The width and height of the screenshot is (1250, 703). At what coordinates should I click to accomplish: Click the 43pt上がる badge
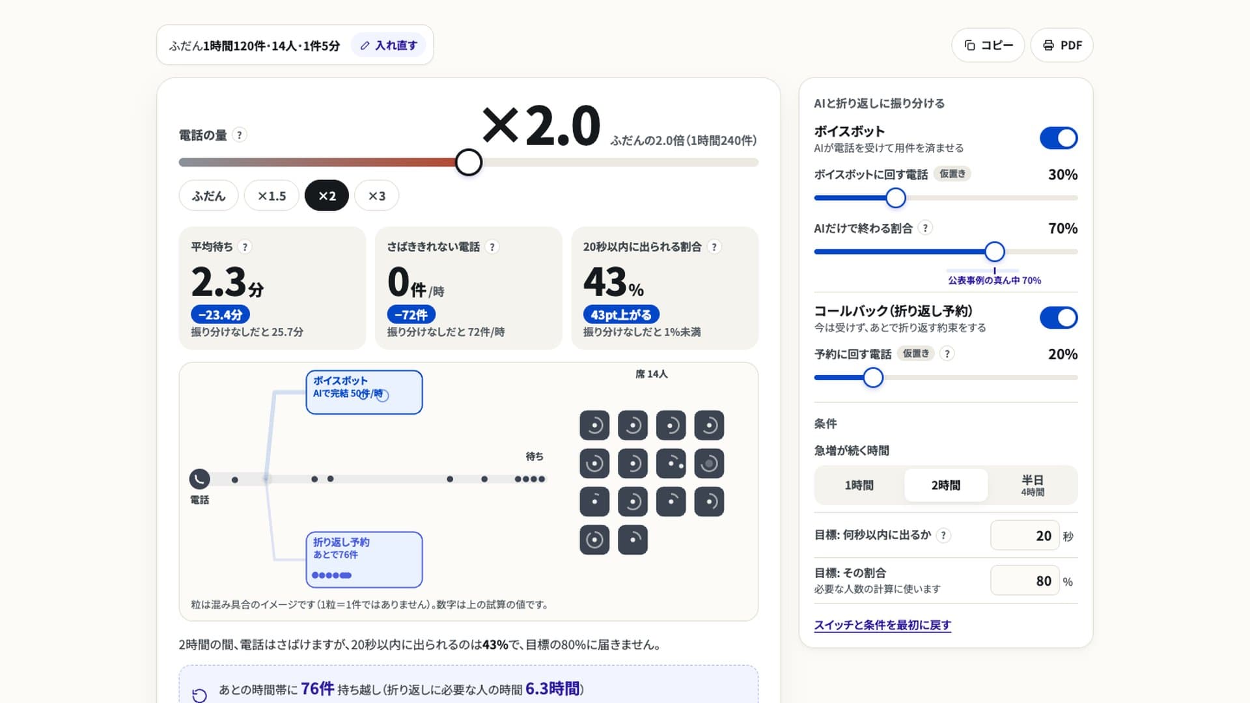(621, 314)
